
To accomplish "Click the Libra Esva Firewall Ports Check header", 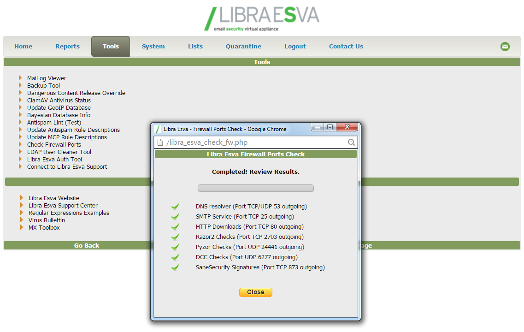I will (x=256, y=154).
